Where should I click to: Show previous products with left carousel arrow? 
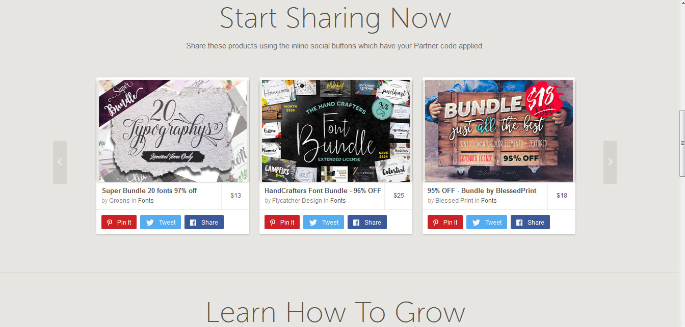[60, 162]
